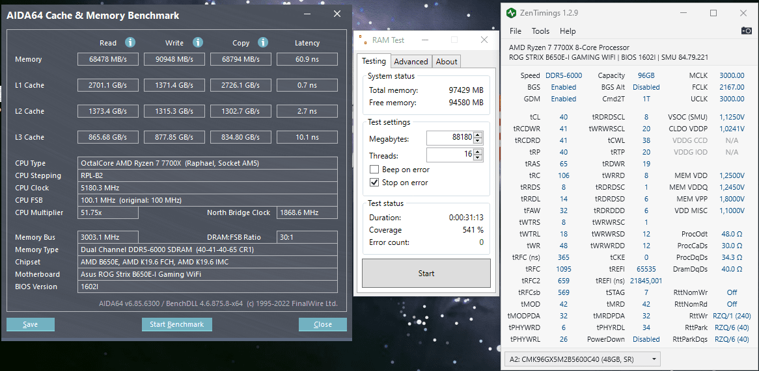Image resolution: width=759 pixels, height=371 pixels.
Task: Click Start Benchmark in AIDA64
Action: [176, 324]
